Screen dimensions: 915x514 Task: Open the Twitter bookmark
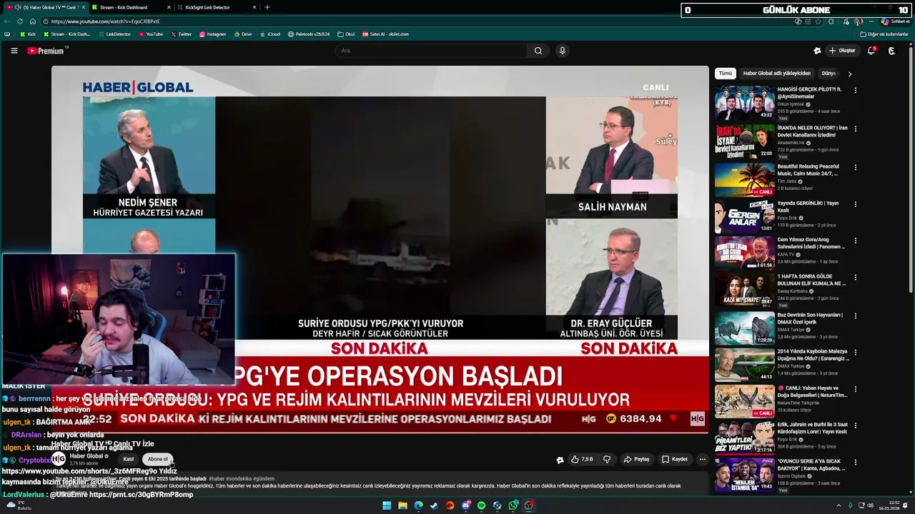(x=181, y=34)
